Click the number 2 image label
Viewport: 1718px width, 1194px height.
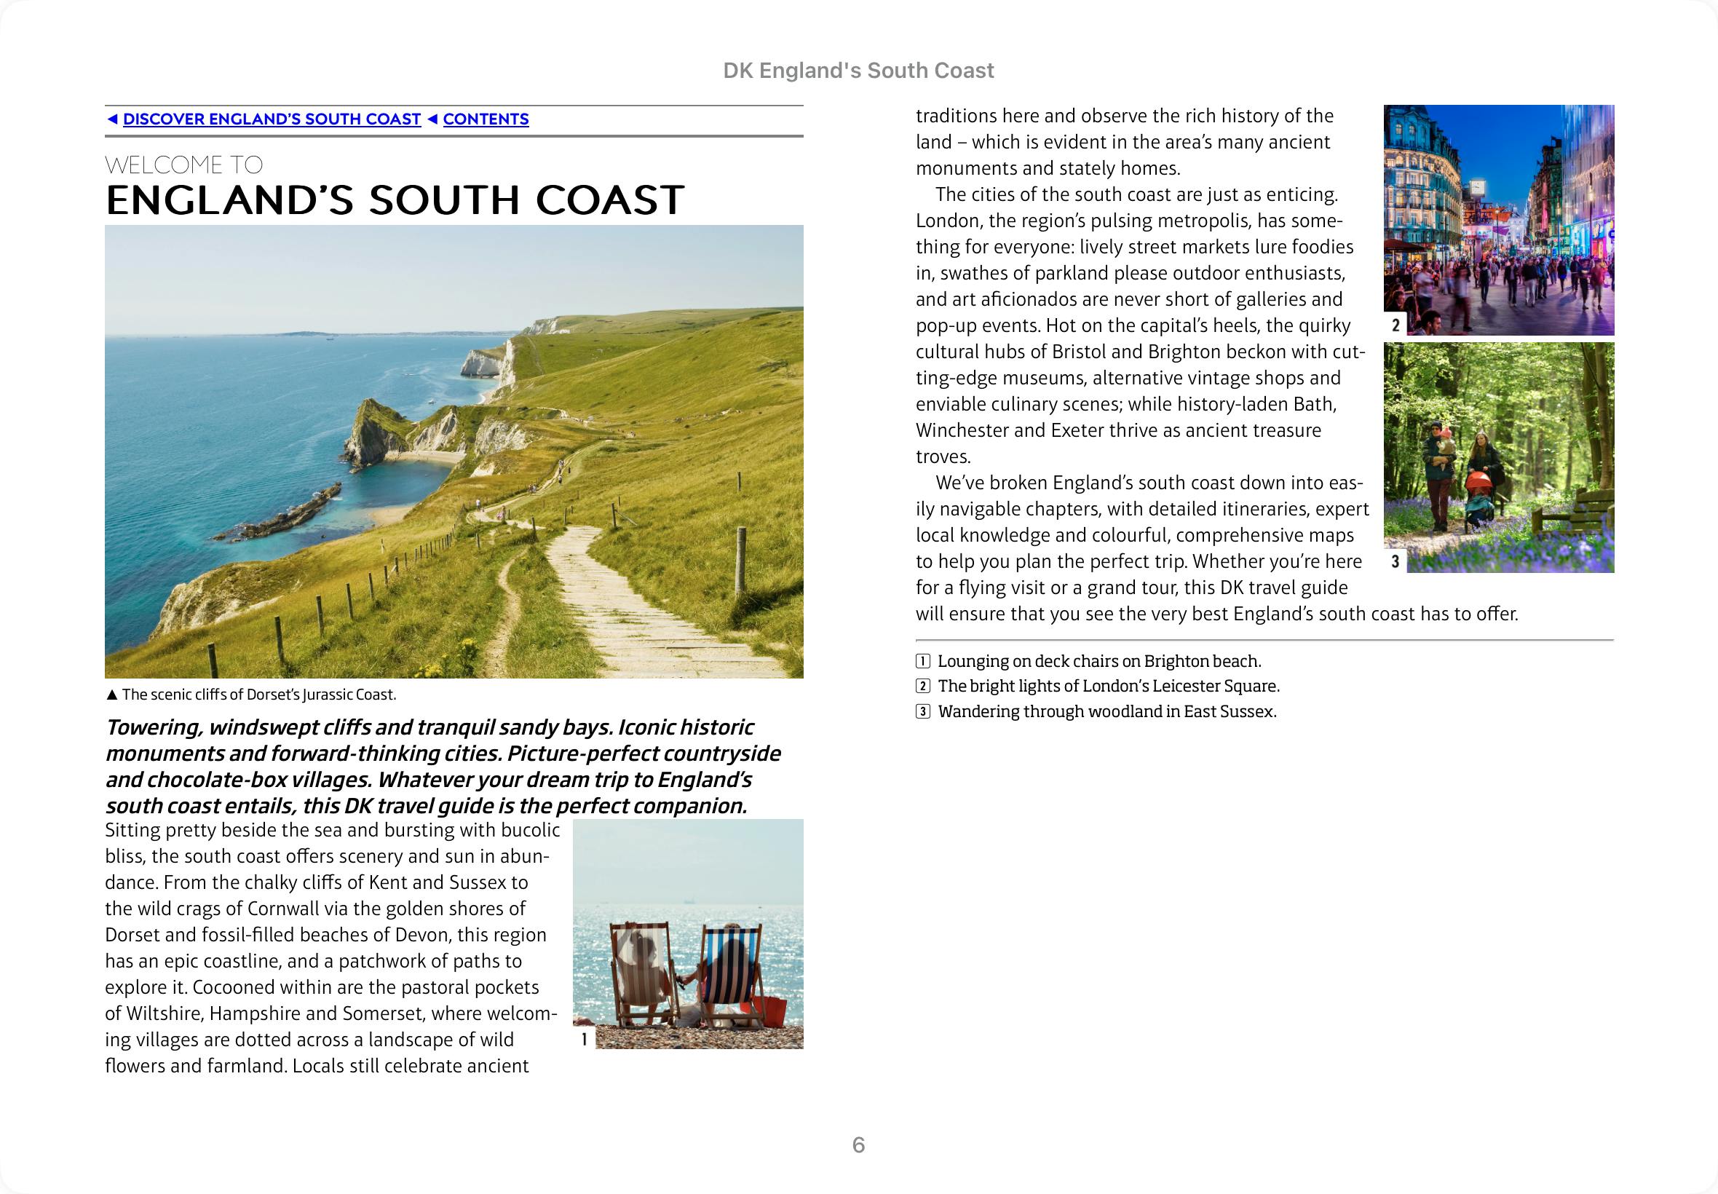(x=1395, y=325)
